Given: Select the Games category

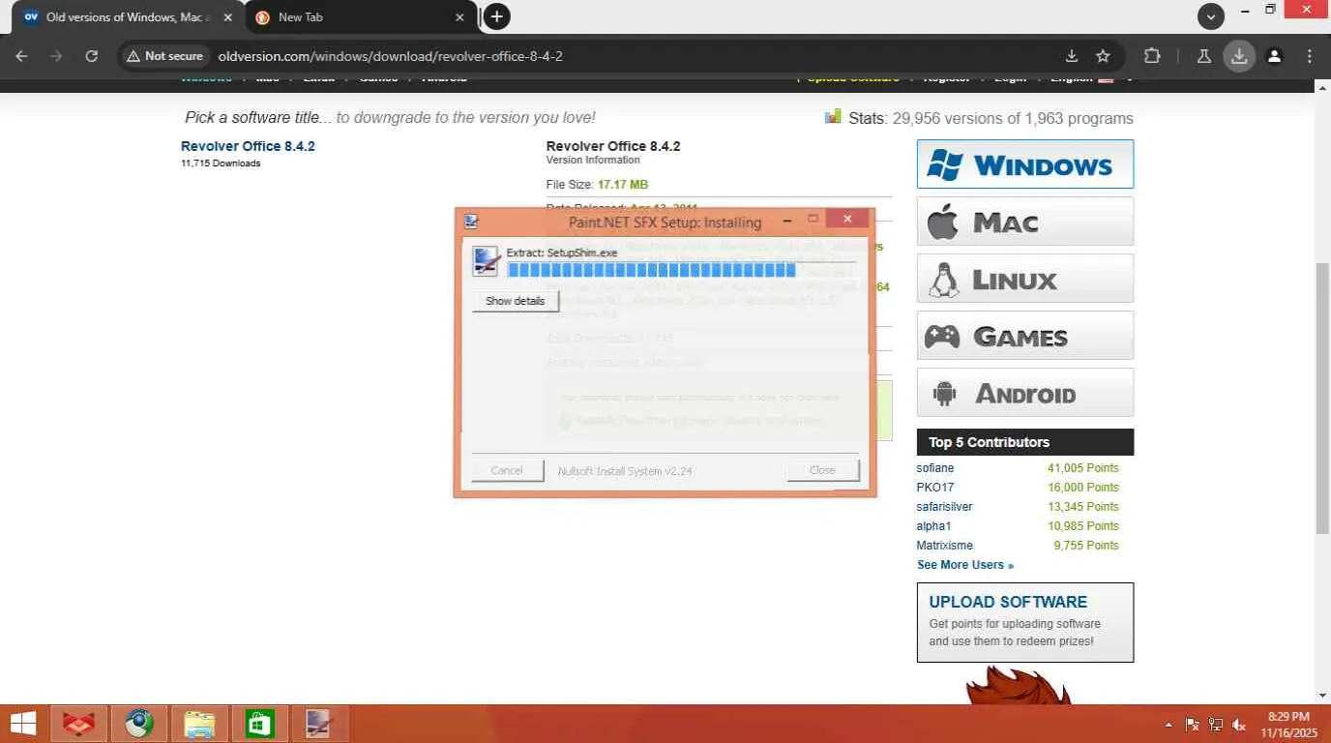Looking at the screenshot, I should coord(1025,336).
